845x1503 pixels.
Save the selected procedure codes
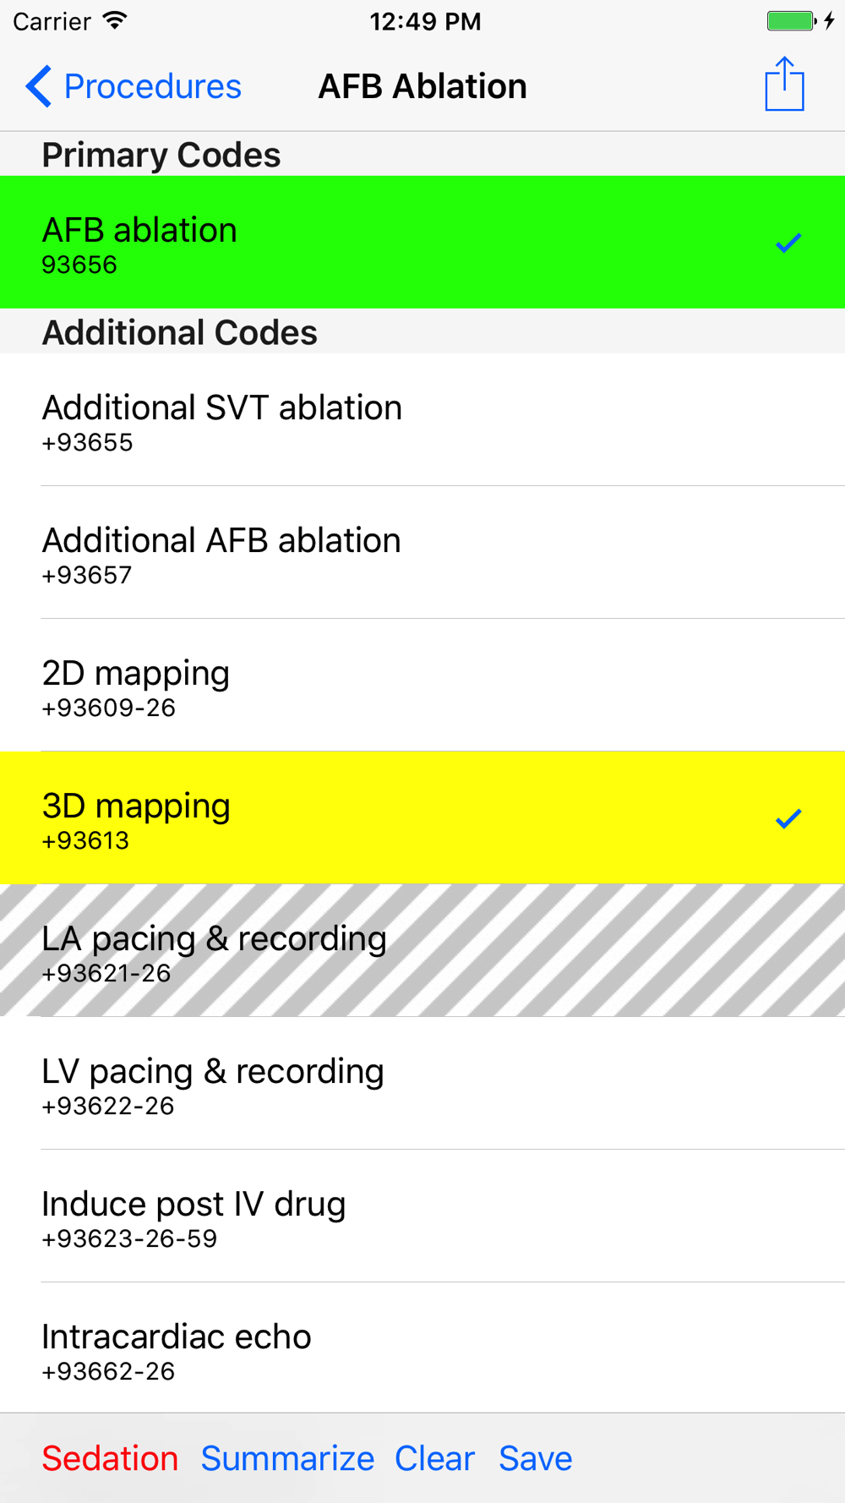535,1458
